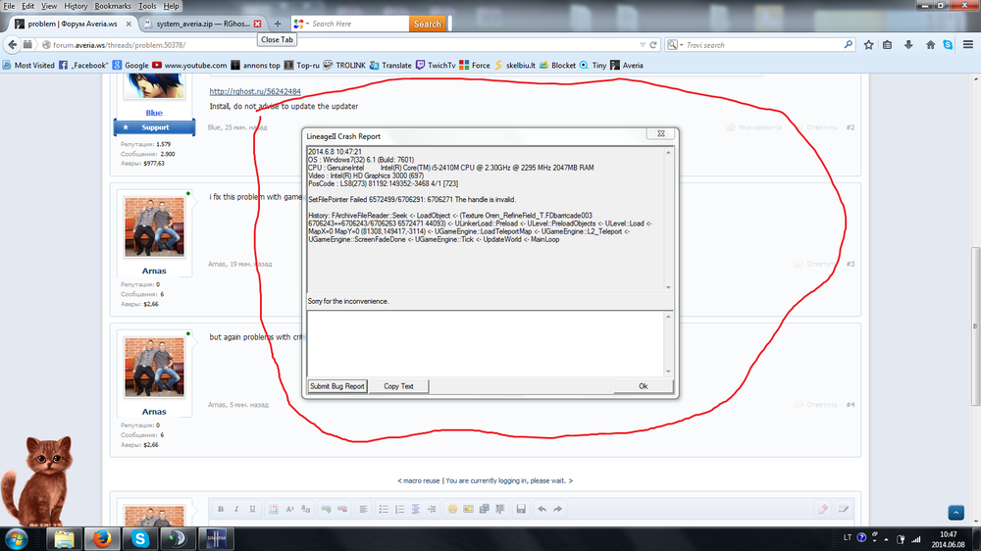Click the save draft floppy icon

pos(520,509)
